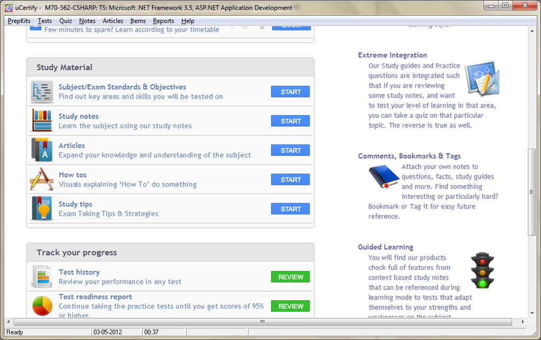Open the Study tips title link
This screenshot has height=340, width=541.
pos(75,204)
